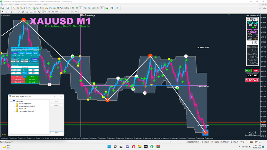The image size is (267, 150).
Task: Select the Text 'A' drawing tool
Action: point(31,12)
